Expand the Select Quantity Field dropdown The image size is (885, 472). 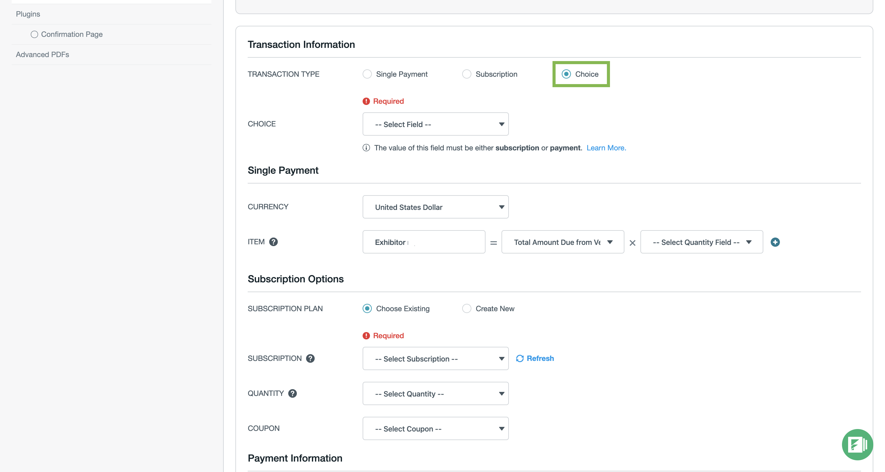pos(701,242)
